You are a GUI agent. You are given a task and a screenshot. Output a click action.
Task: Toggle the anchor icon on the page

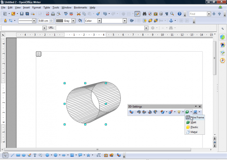click(38, 54)
